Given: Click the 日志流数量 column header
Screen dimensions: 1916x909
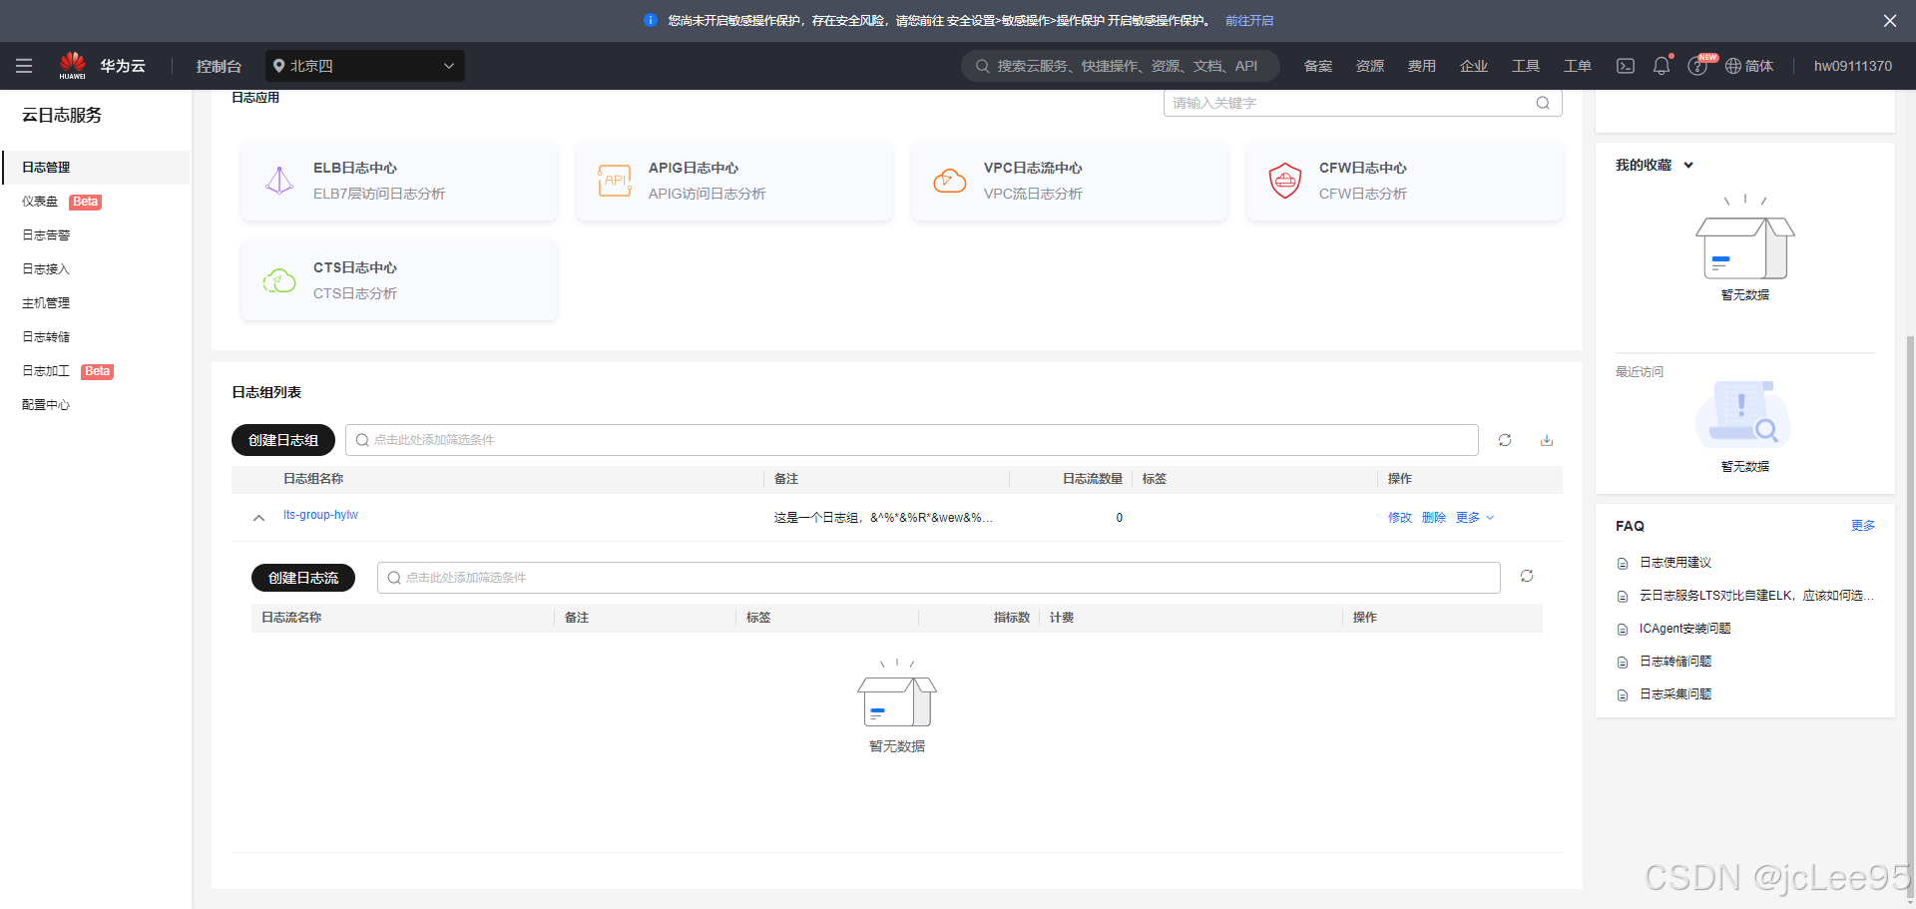Looking at the screenshot, I should [1093, 479].
